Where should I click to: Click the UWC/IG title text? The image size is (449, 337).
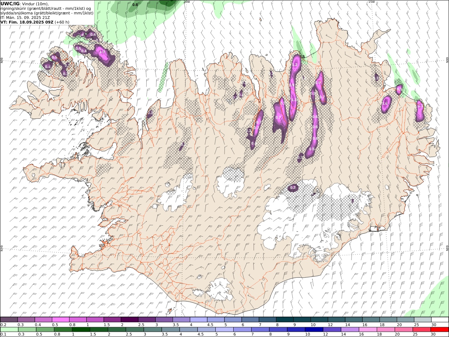point(10,4)
